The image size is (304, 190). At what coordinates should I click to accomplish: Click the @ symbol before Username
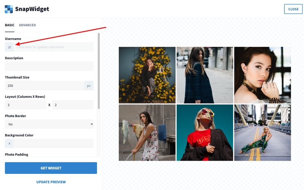9,47
